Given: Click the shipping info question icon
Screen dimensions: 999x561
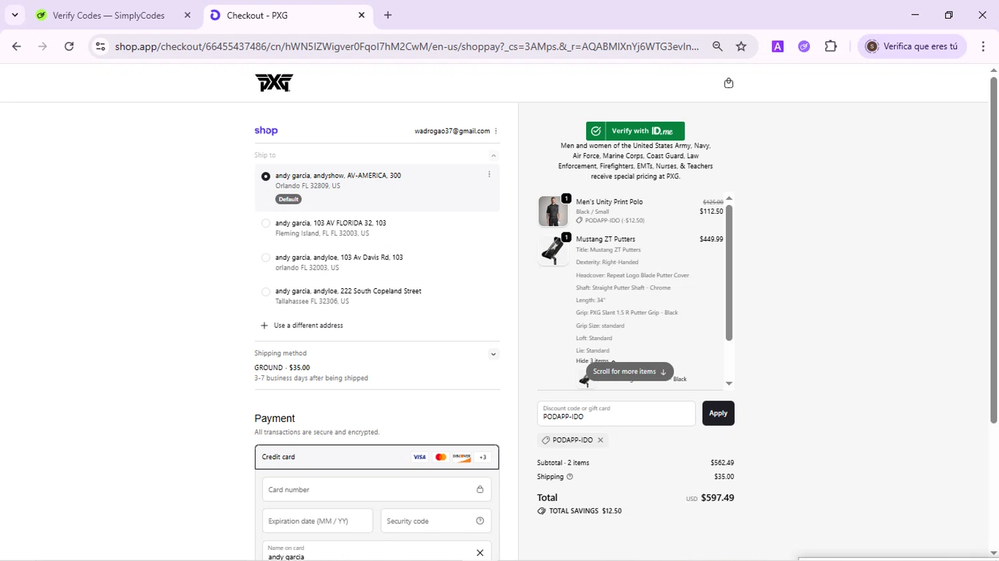Looking at the screenshot, I should pos(569,476).
